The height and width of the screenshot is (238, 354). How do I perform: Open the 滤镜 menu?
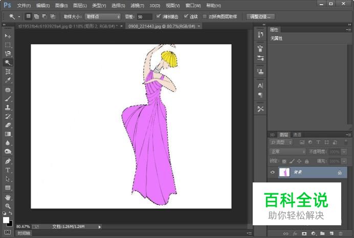137,6
